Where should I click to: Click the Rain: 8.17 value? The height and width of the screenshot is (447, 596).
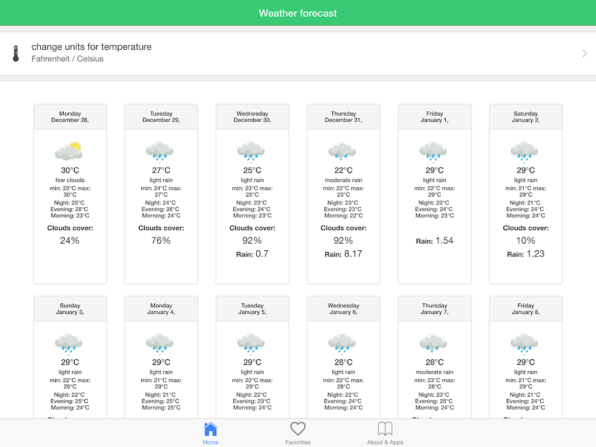point(344,254)
